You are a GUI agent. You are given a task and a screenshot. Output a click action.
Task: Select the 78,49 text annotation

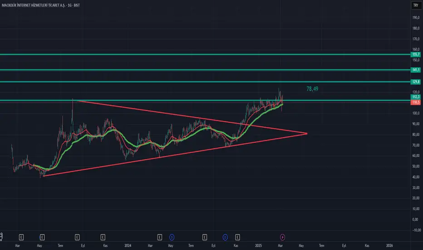[x=312, y=89]
